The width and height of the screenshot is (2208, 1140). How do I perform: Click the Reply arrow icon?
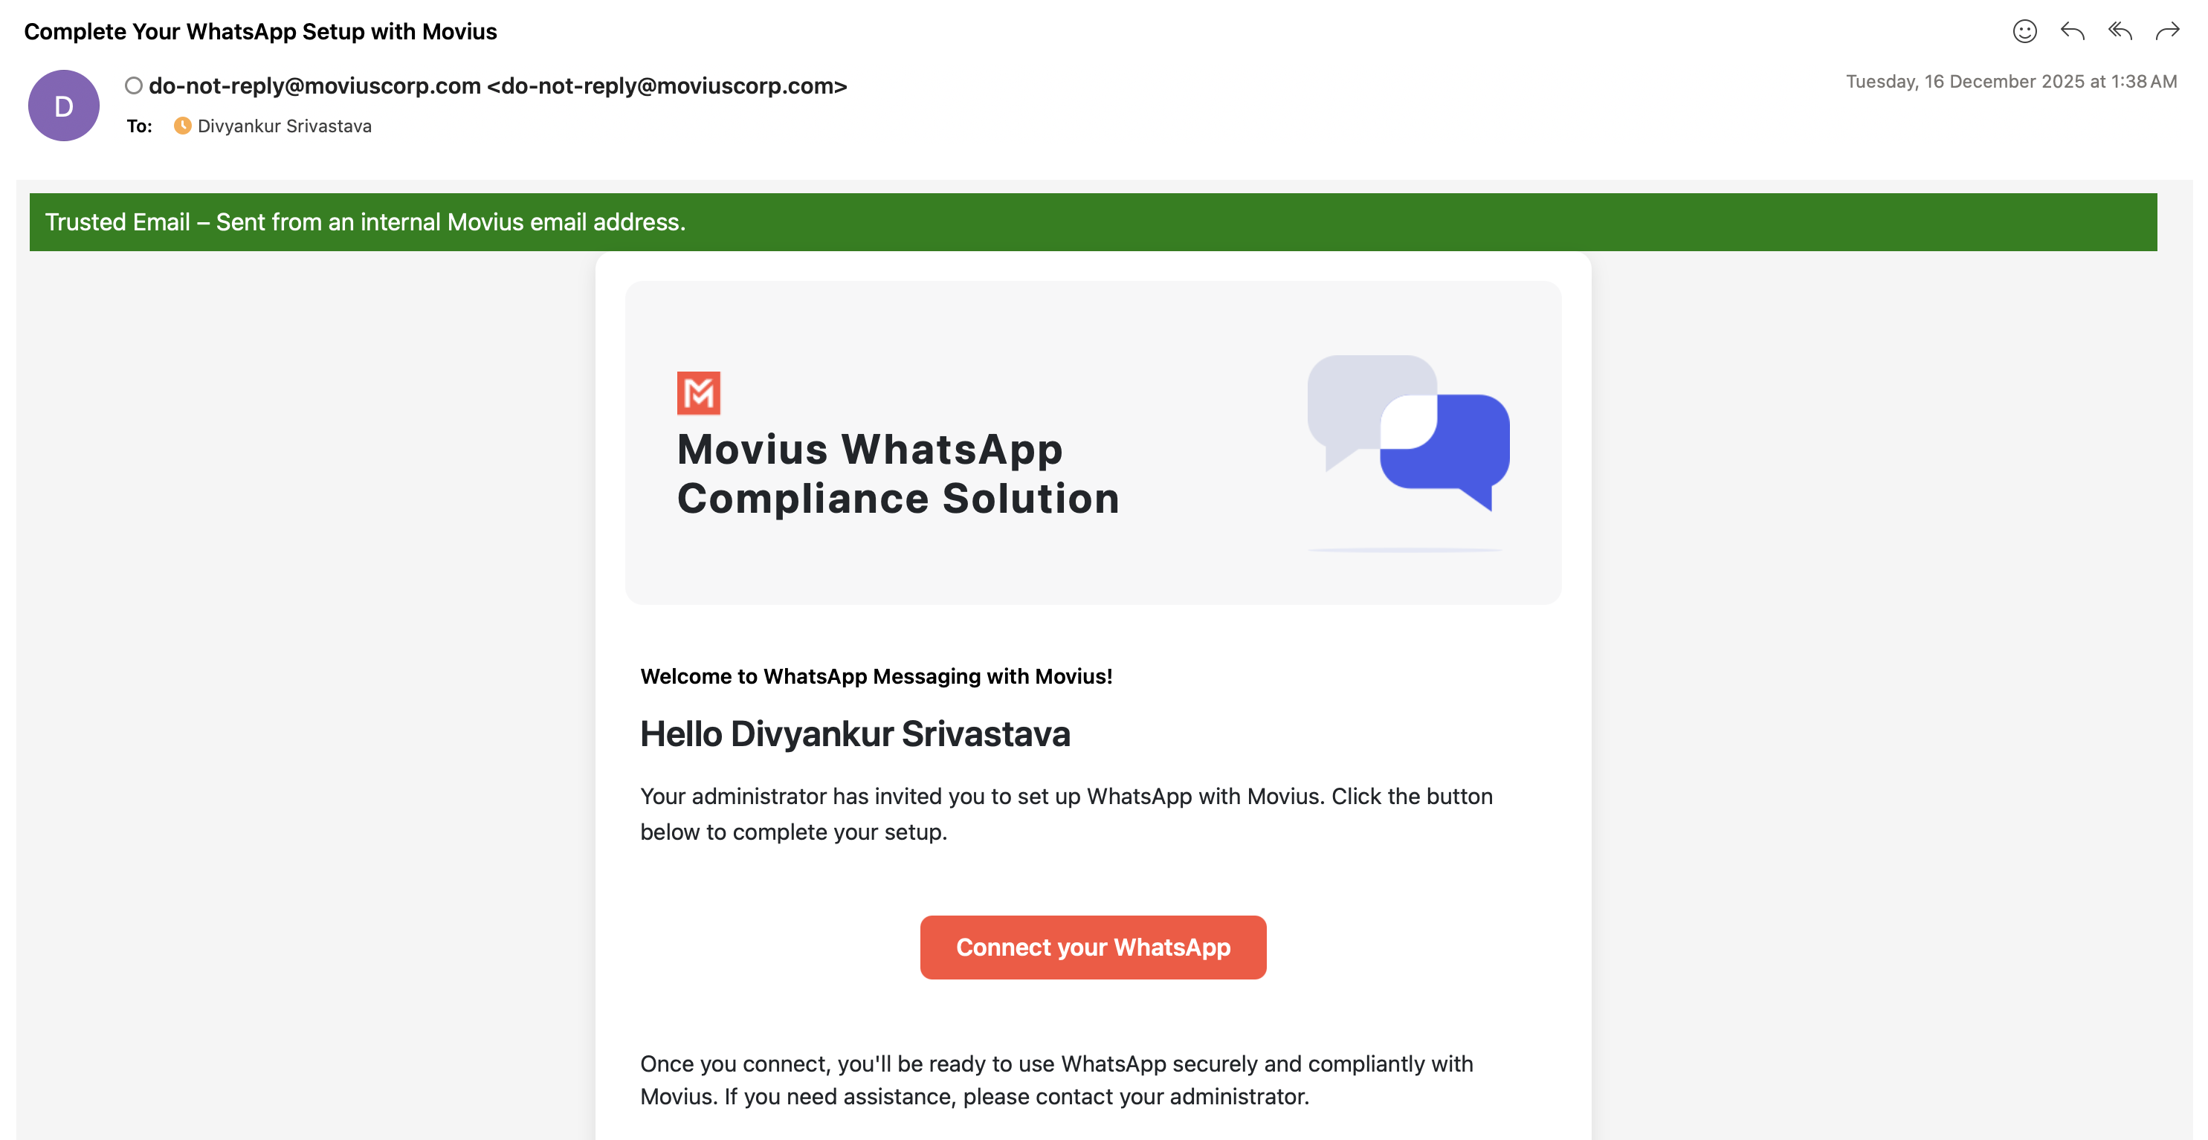click(x=2072, y=32)
